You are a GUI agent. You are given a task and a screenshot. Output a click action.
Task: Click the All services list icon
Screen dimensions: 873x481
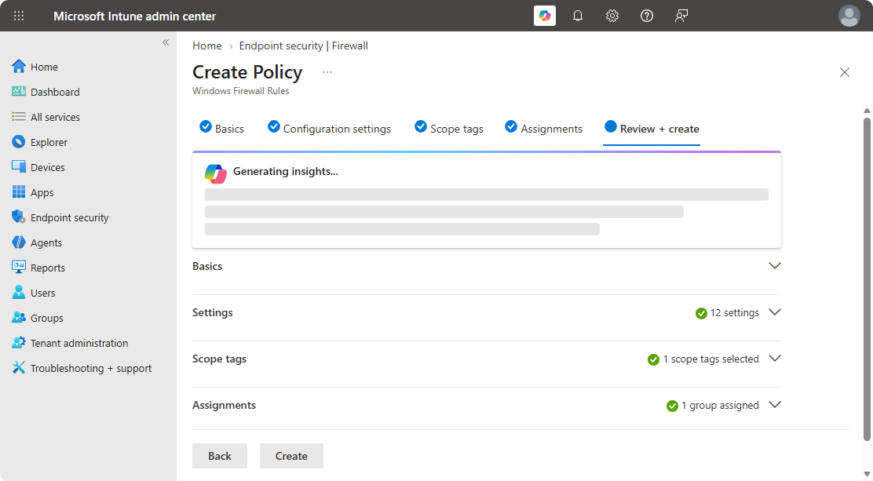tap(18, 116)
